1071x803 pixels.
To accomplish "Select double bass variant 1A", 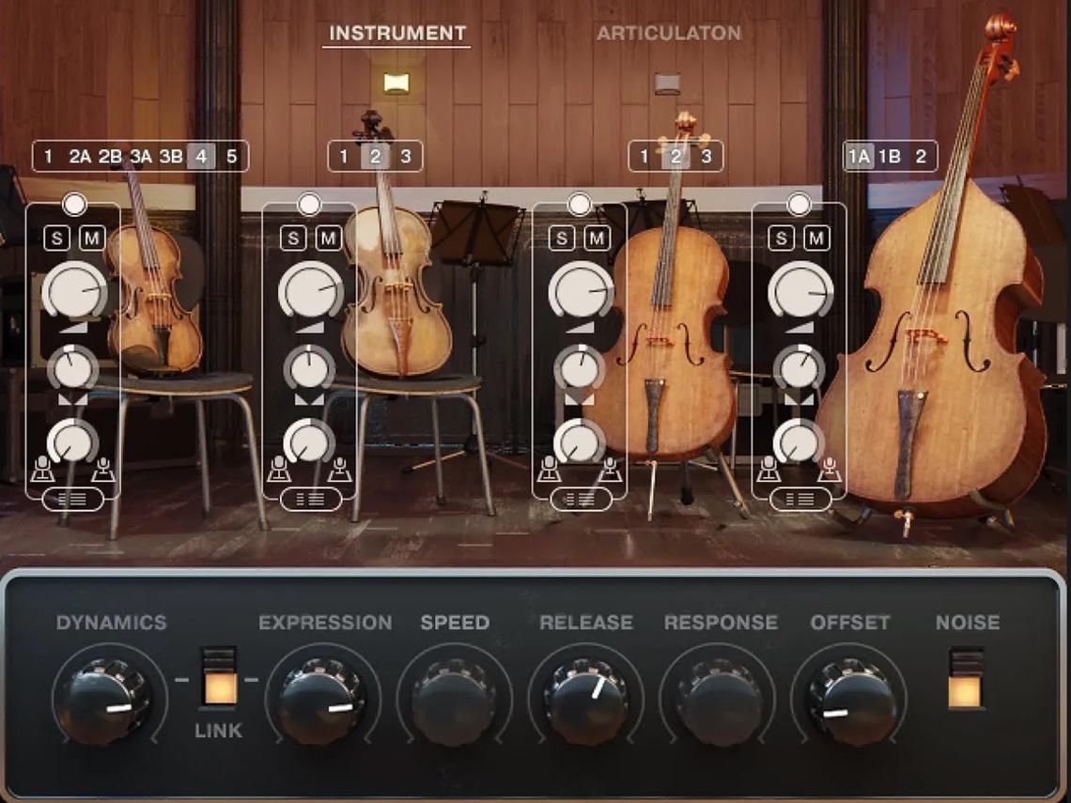I will (x=860, y=156).
